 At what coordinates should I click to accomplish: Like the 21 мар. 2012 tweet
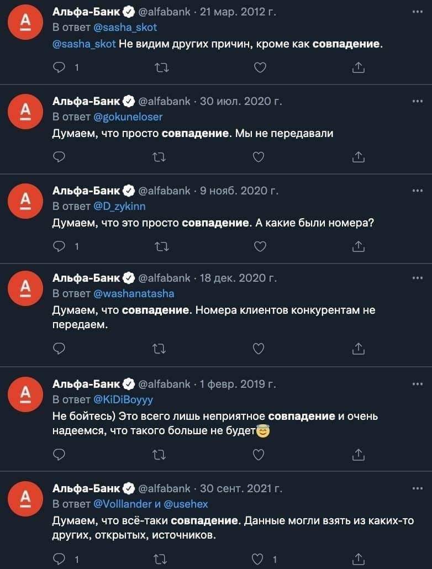pos(260,67)
